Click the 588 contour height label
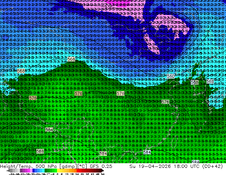This screenshot has height=175, width=226. click(40, 151)
